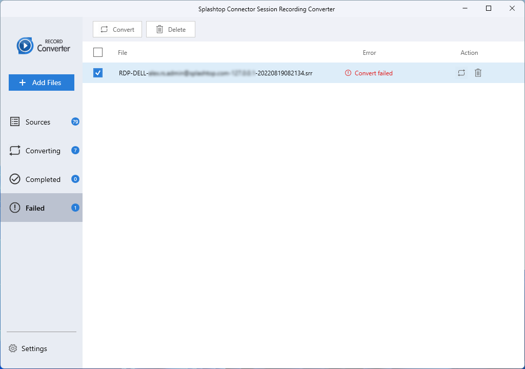This screenshot has height=369, width=525.
Task: Open the Completed tab
Action: pos(42,179)
